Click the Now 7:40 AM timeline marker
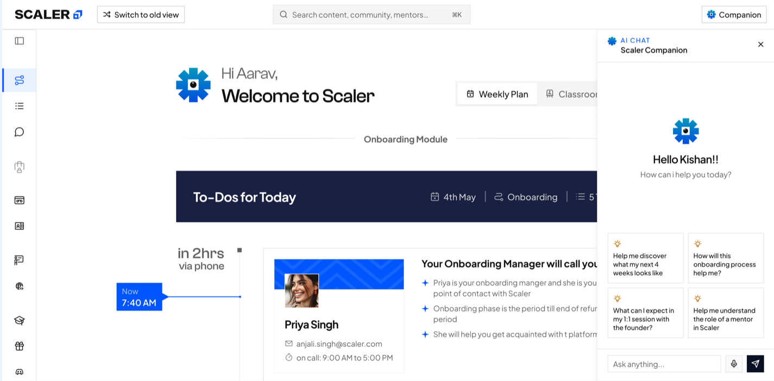Viewport: 774px width, 381px height. pyautogui.click(x=139, y=297)
